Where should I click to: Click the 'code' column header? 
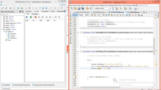pos(27,20)
